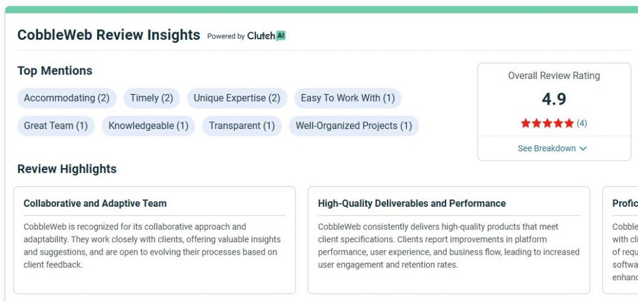The image size is (638, 302).
Task: Select Well-Organized Projects (1) tag
Action: tap(354, 126)
